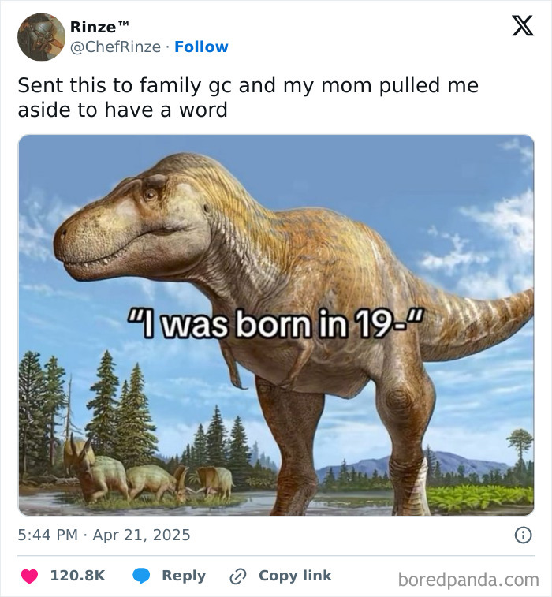Click the boredpanda.com watermark
552x597 pixels.
point(468,580)
